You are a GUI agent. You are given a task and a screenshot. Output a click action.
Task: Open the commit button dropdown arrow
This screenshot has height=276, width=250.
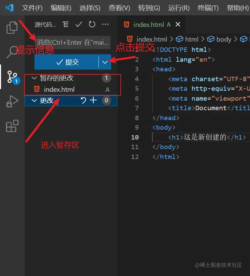[x=105, y=62]
